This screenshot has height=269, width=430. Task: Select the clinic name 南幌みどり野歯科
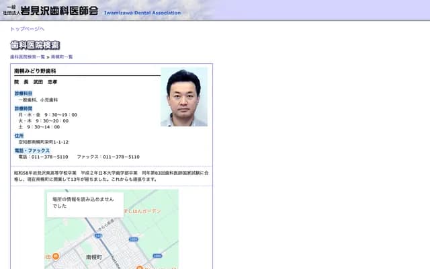tap(35, 71)
